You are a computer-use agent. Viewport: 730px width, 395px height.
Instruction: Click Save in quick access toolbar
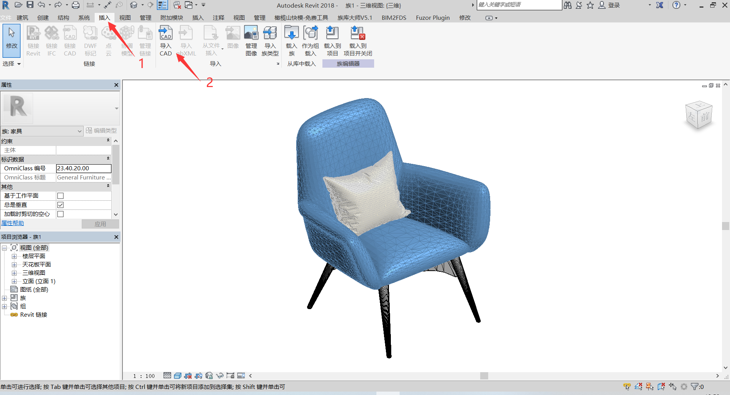coord(30,5)
